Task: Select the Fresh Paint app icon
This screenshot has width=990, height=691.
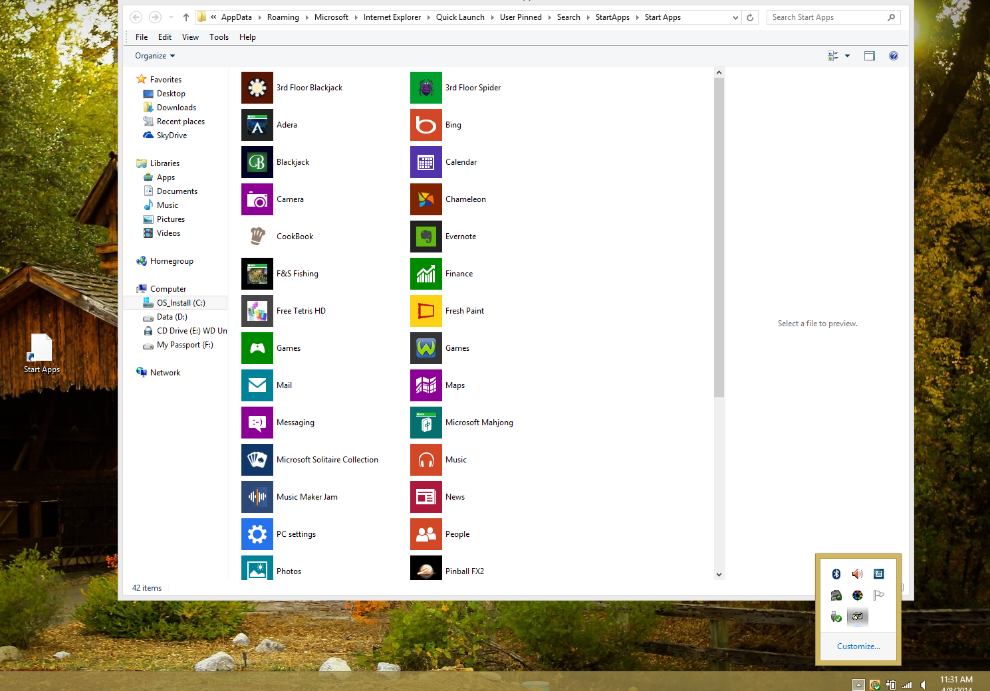Action: tap(426, 311)
